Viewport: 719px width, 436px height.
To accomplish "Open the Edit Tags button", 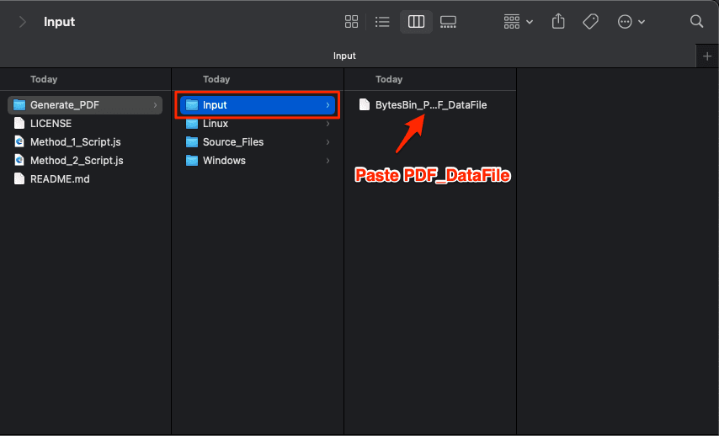I will 591,22.
